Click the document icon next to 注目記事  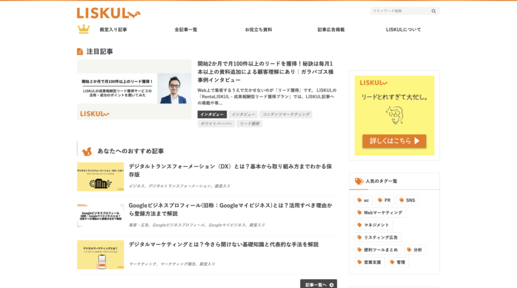pos(80,51)
